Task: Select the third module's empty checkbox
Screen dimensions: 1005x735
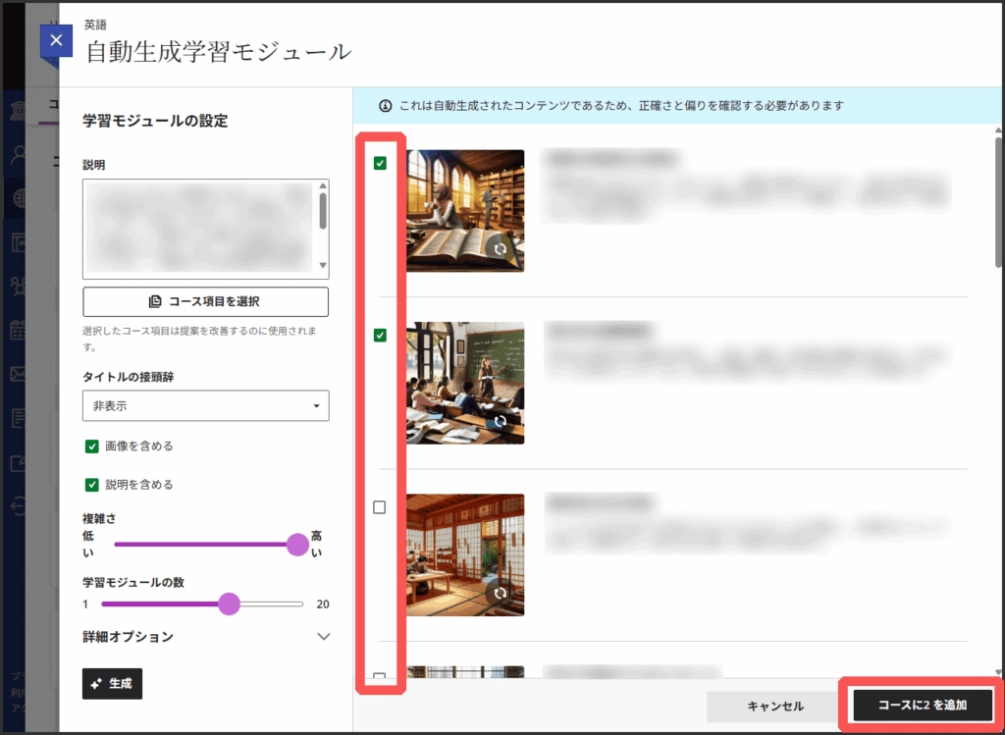Action: (x=380, y=507)
